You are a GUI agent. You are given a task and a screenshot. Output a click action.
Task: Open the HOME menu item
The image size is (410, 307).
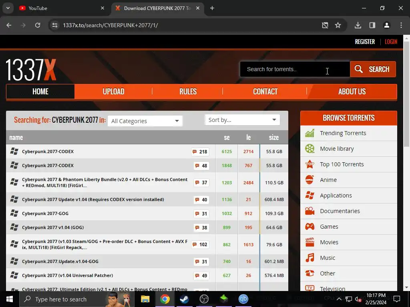coord(40,92)
